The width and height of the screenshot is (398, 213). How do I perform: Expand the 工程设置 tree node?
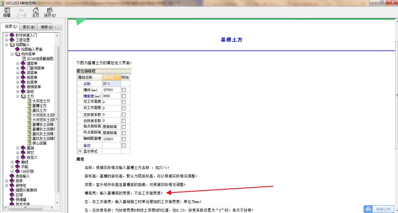click(x=6, y=40)
